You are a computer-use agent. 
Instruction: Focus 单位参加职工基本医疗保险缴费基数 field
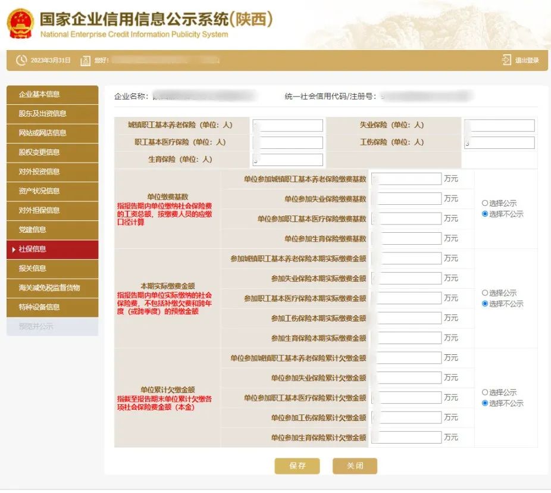pyautogui.click(x=406, y=219)
